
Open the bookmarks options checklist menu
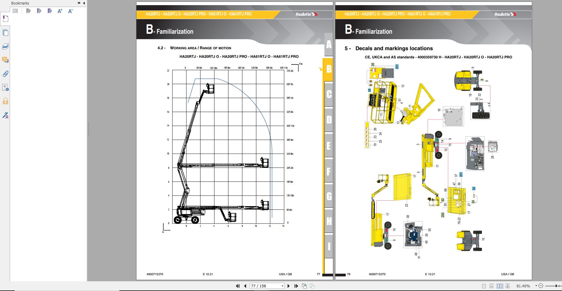coord(15,11)
